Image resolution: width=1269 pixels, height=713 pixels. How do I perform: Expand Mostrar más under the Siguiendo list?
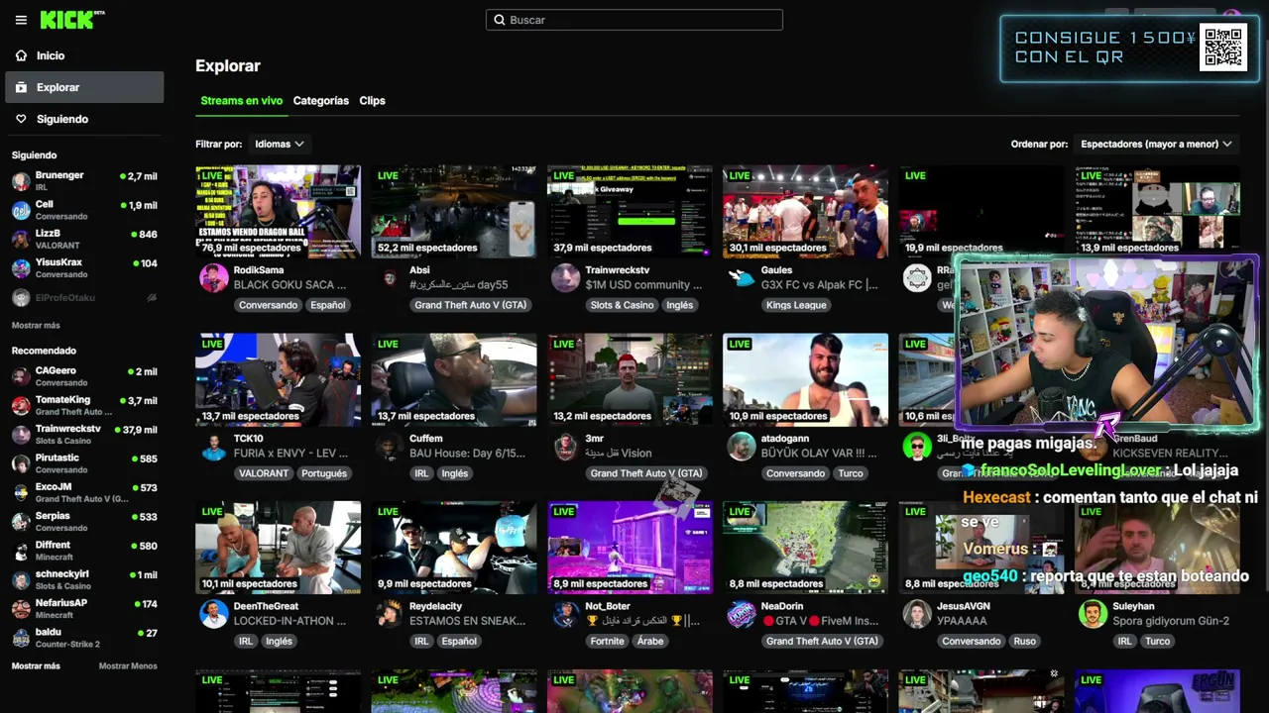tap(36, 326)
